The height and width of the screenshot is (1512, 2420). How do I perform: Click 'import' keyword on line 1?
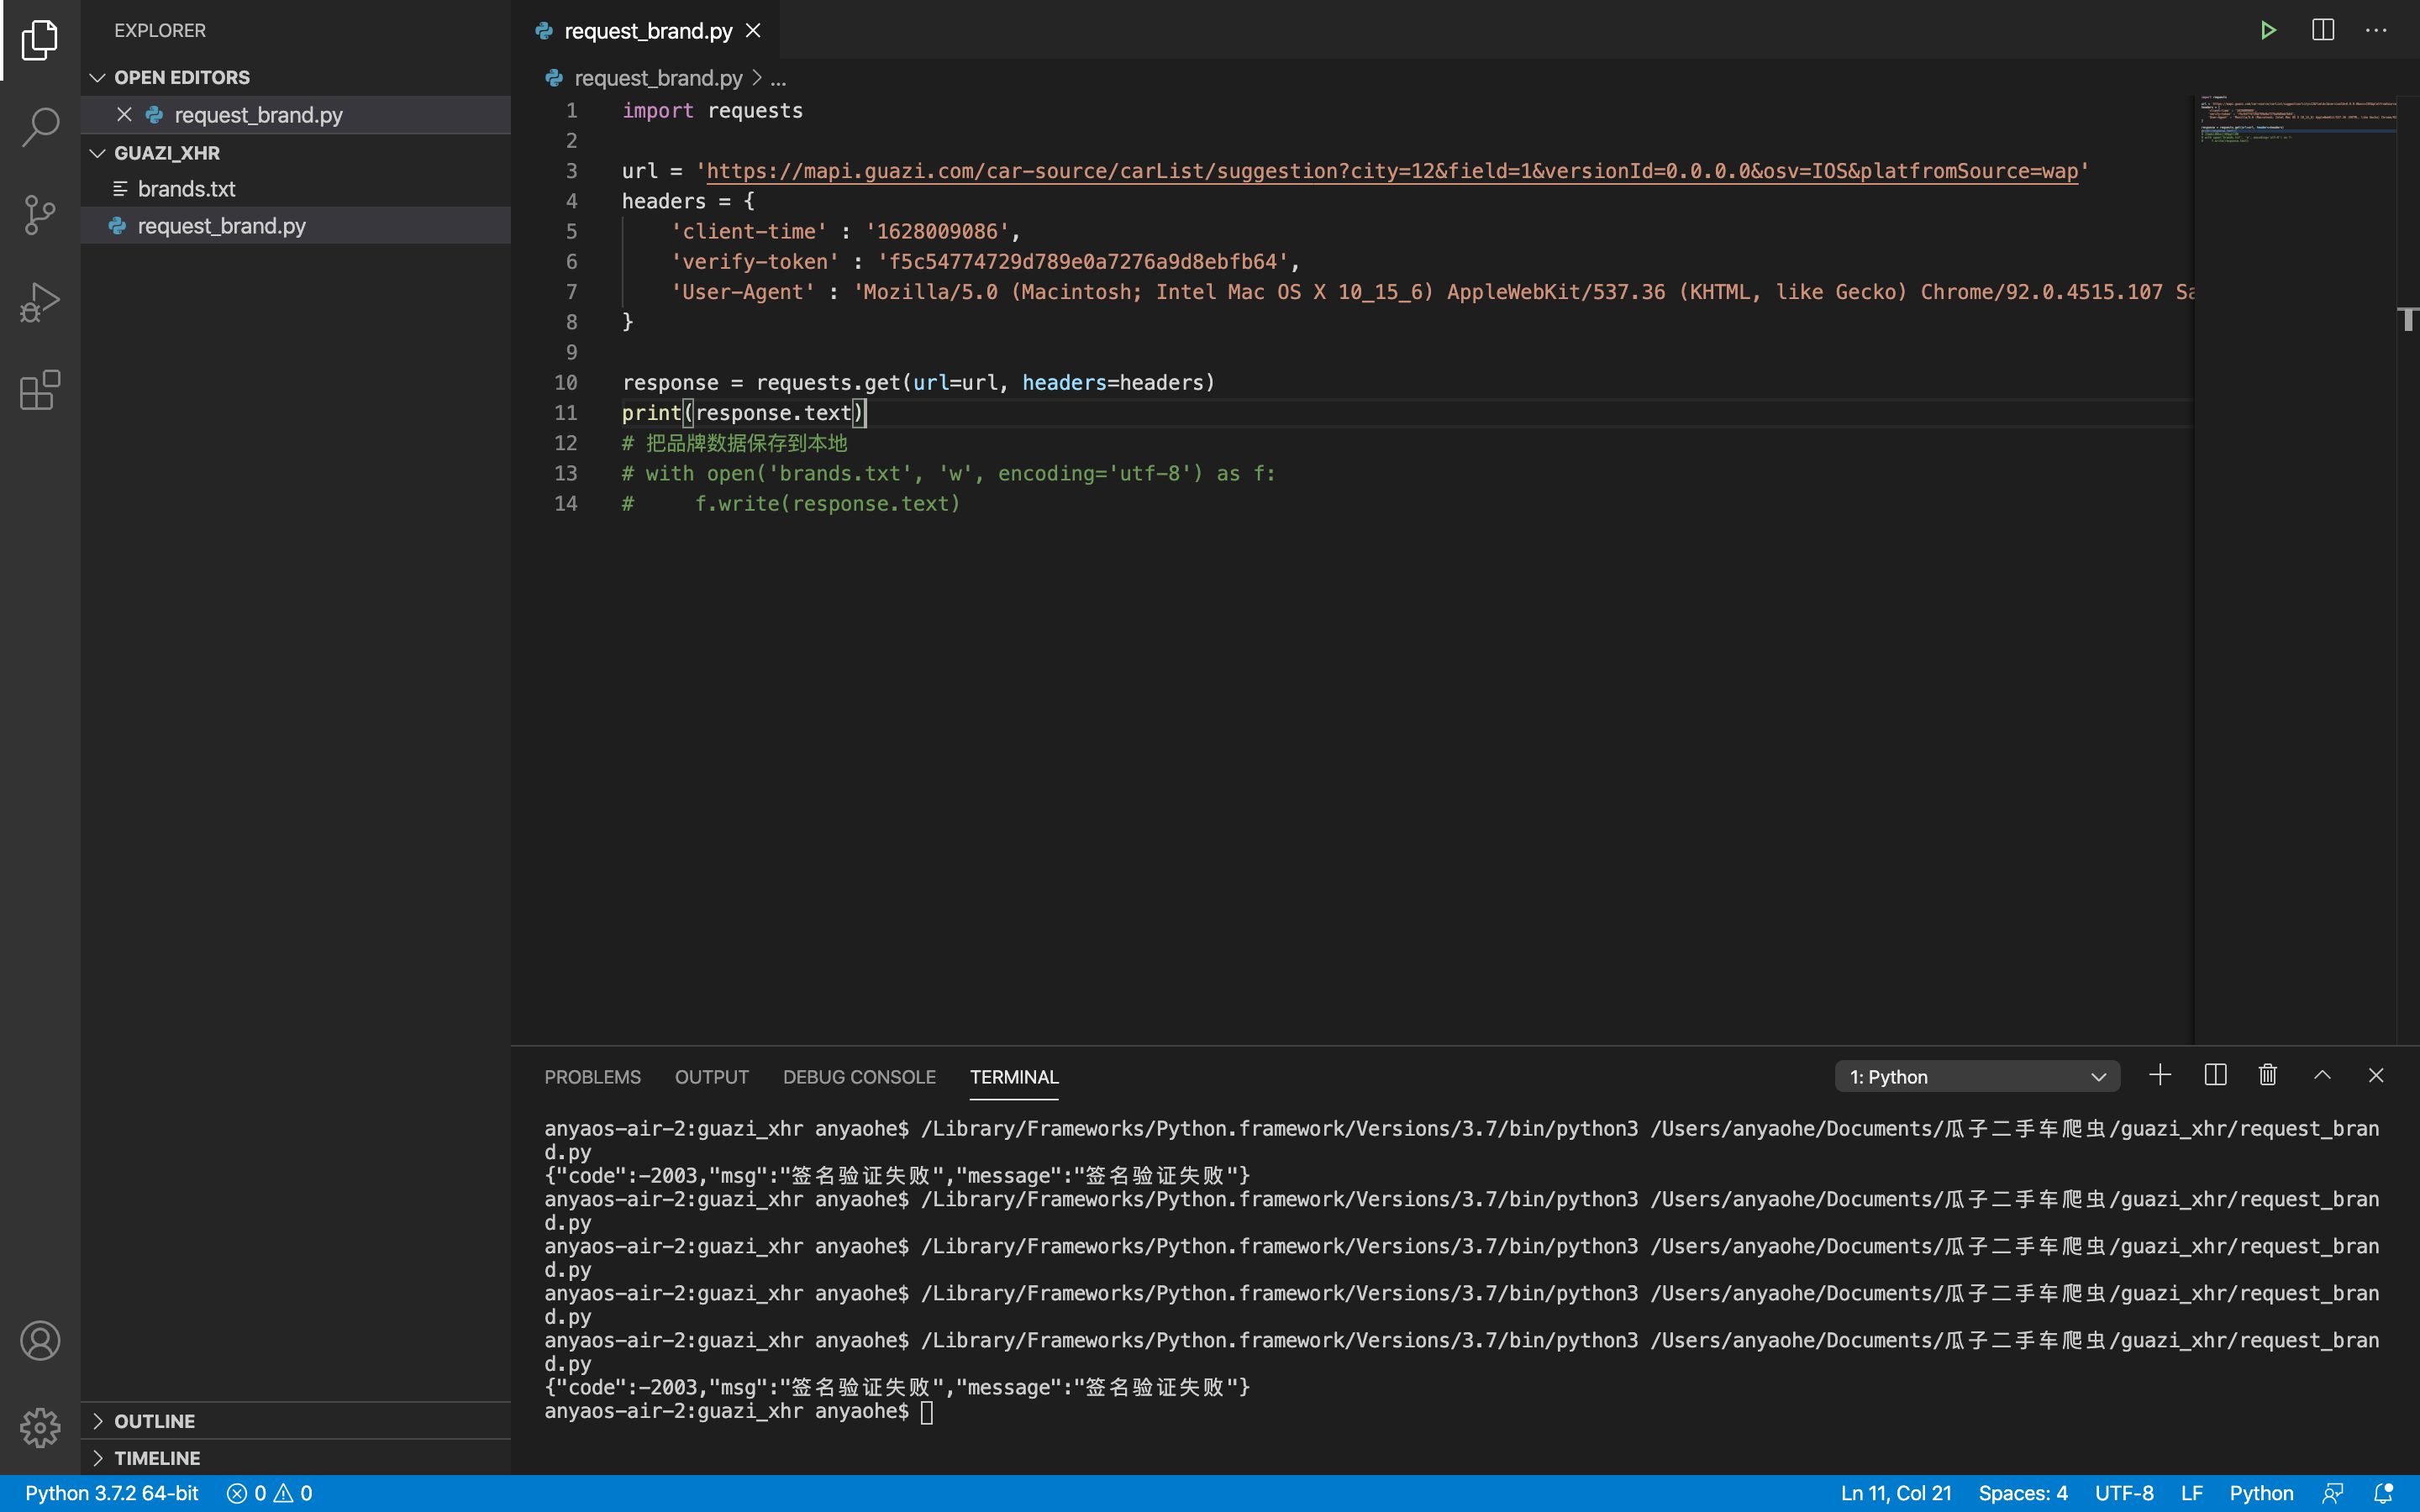[657, 111]
